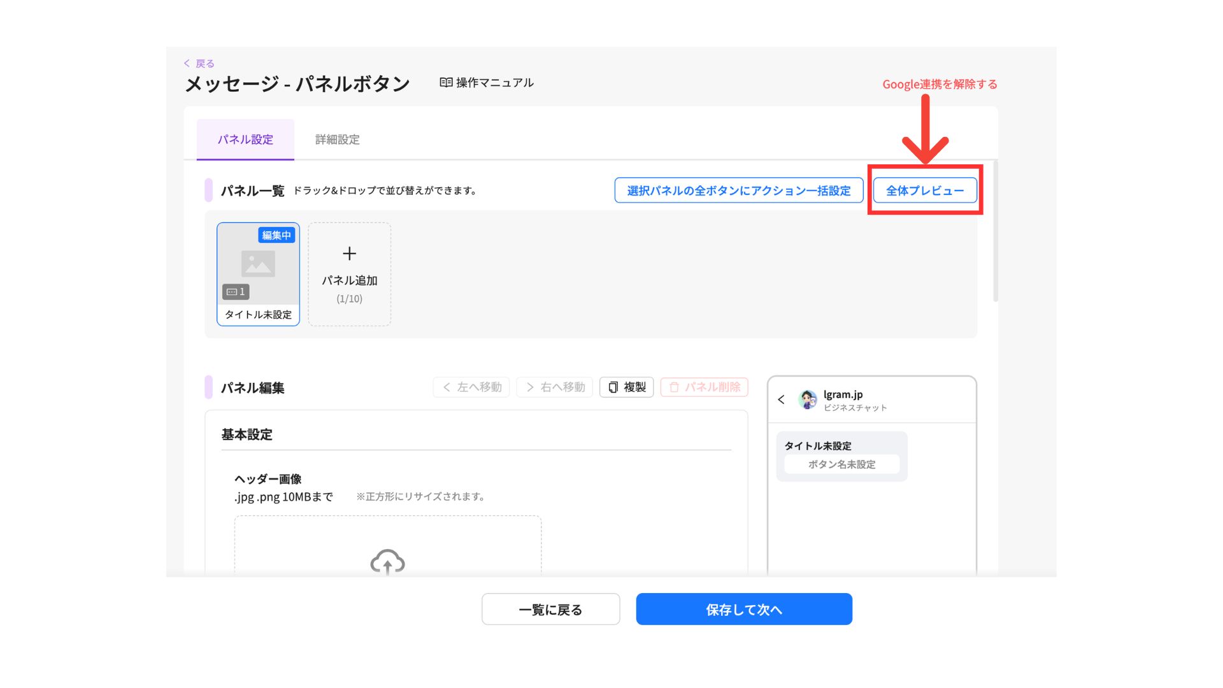This screenshot has width=1223, height=688.
Task: Open the 操作マニュアル book icon
Action: (x=446, y=83)
